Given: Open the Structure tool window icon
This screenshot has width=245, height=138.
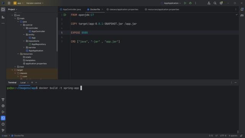Looking at the screenshot, I should 3,17.
